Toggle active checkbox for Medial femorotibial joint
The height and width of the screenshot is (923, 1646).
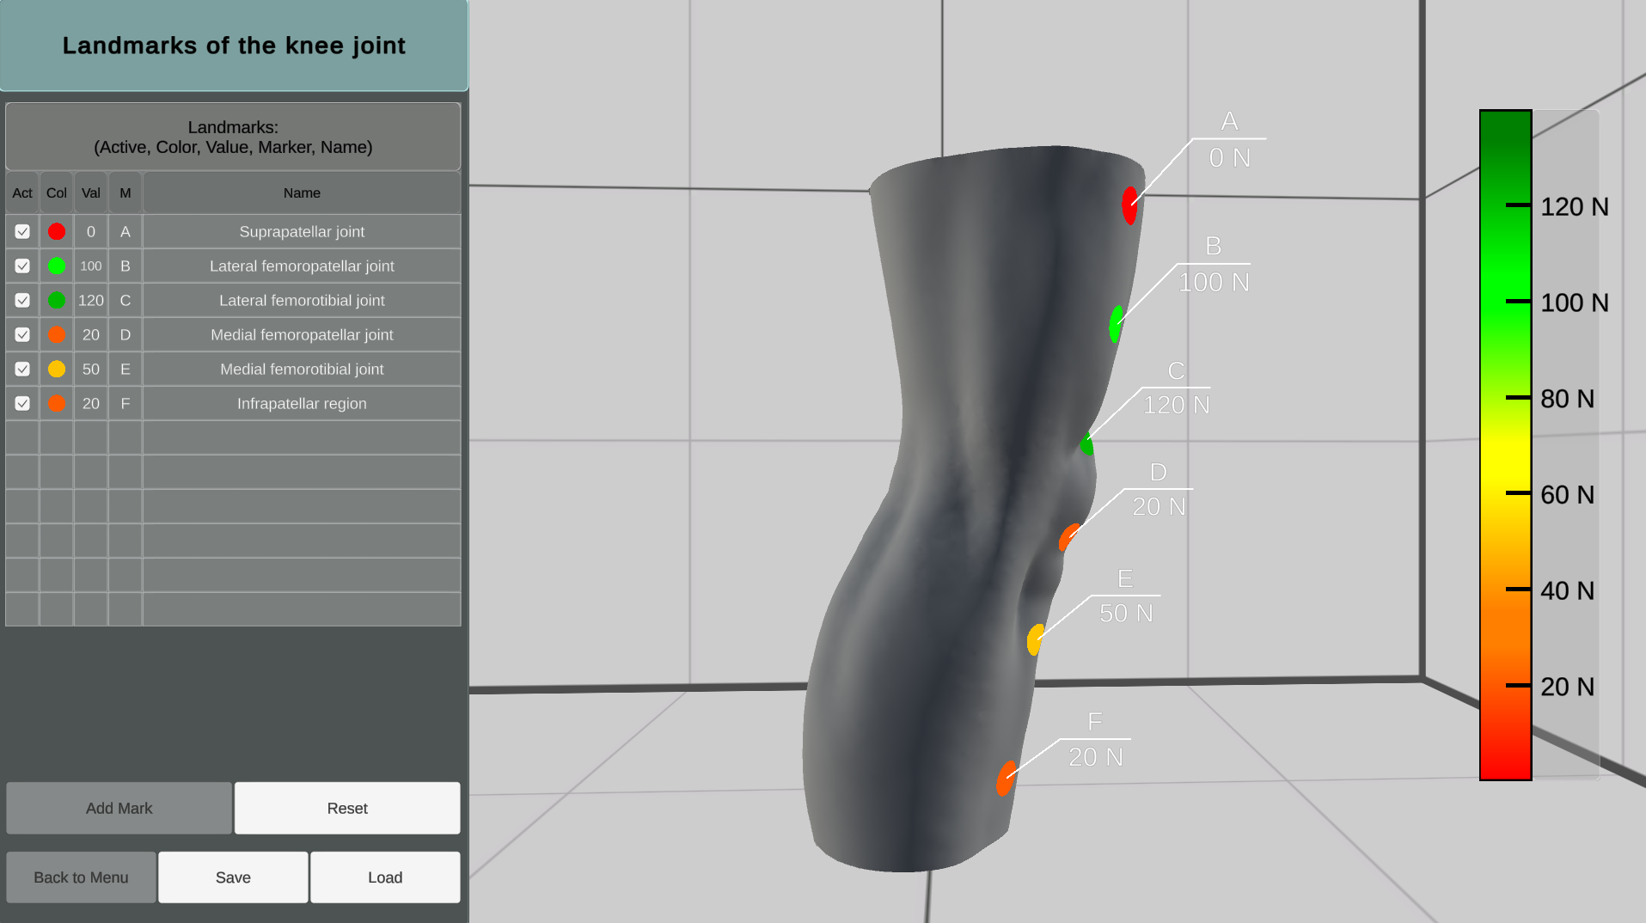[x=22, y=370]
